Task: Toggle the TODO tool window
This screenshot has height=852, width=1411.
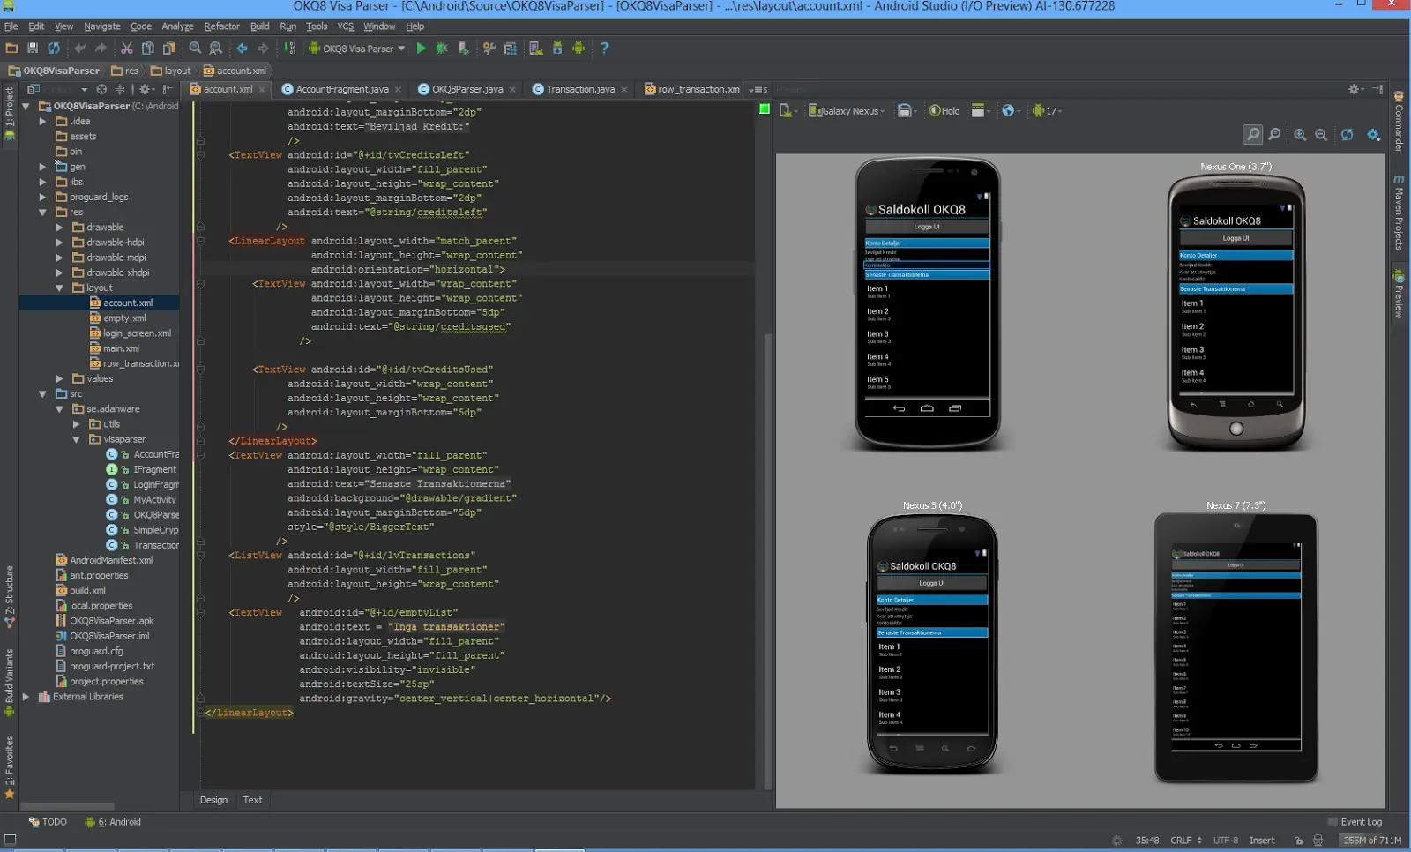Action: click(x=47, y=821)
